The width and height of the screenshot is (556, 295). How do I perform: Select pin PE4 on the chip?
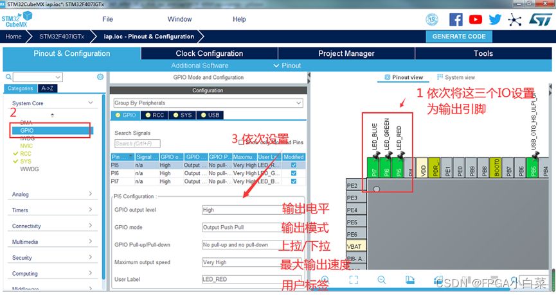[x=356, y=210]
